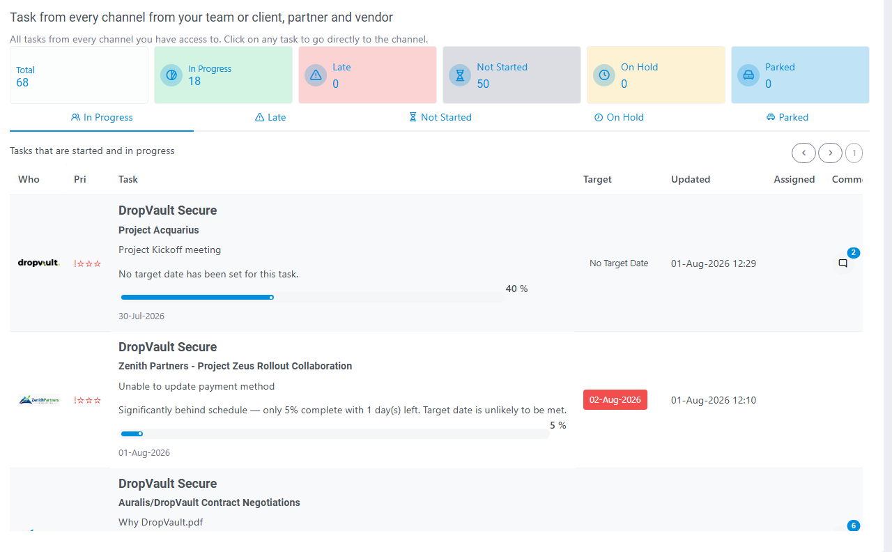The height and width of the screenshot is (552, 892).
Task: Click the page vertical scrollbar
Action: (x=888, y=276)
